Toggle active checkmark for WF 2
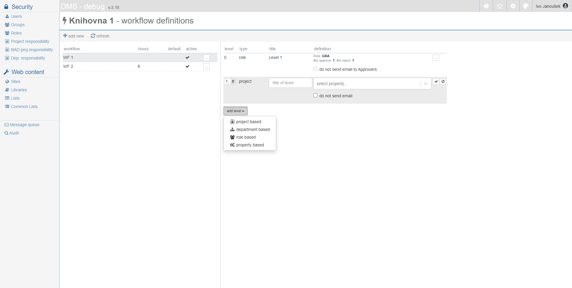572x288 pixels. tap(187, 66)
